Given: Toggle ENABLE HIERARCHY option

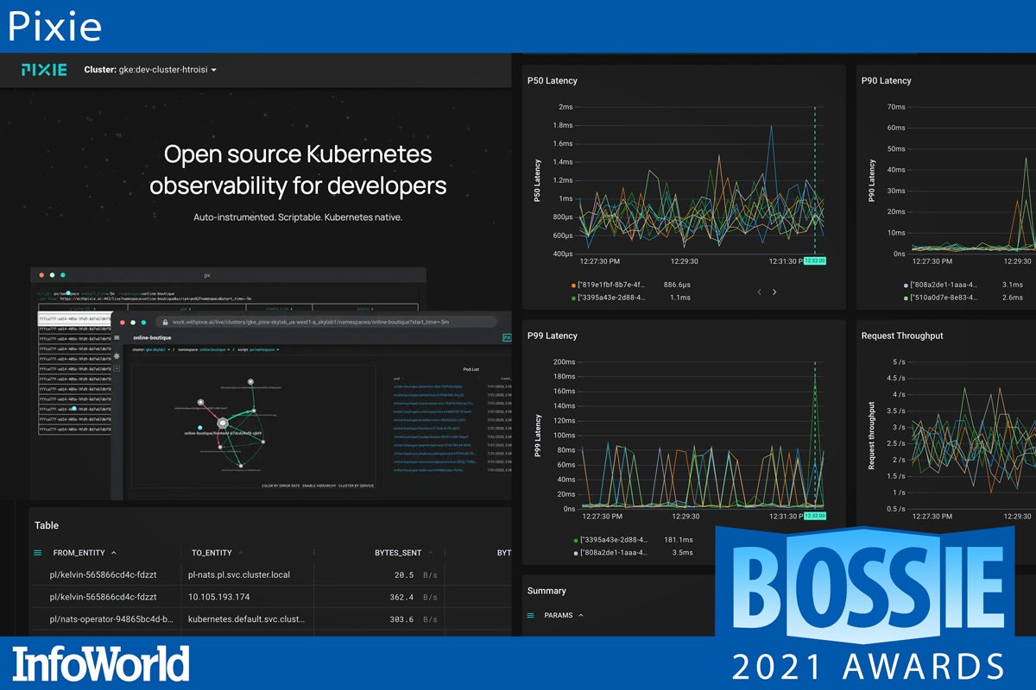Looking at the screenshot, I should 319,486.
